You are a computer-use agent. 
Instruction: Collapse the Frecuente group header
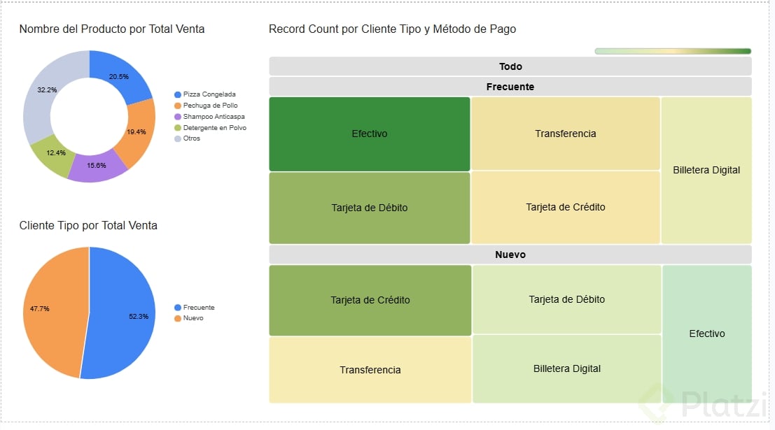pyautogui.click(x=510, y=87)
